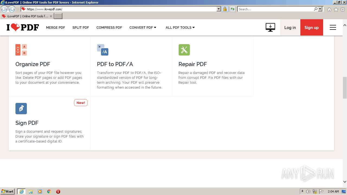
Task: Open the PDF to PDF/A title link
Action: pyautogui.click(x=115, y=64)
